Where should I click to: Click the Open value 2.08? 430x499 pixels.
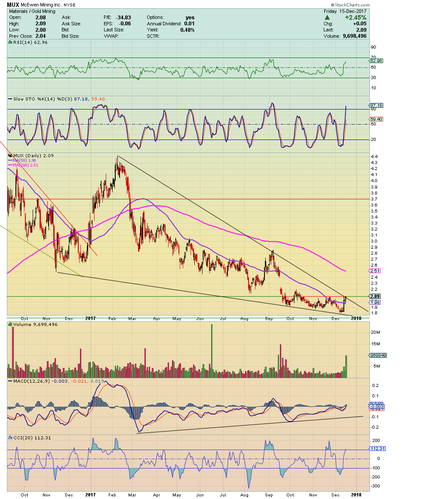pyautogui.click(x=40, y=18)
